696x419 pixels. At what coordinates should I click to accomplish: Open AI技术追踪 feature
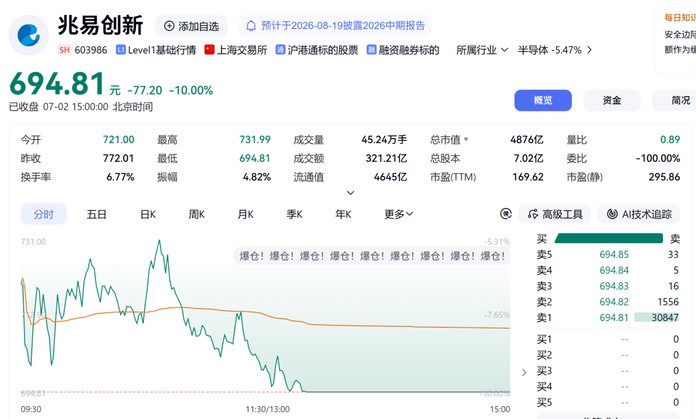click(639, 215)
